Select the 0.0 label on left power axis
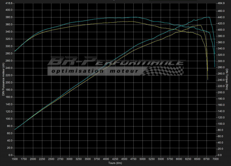 (x=10, y=155)
